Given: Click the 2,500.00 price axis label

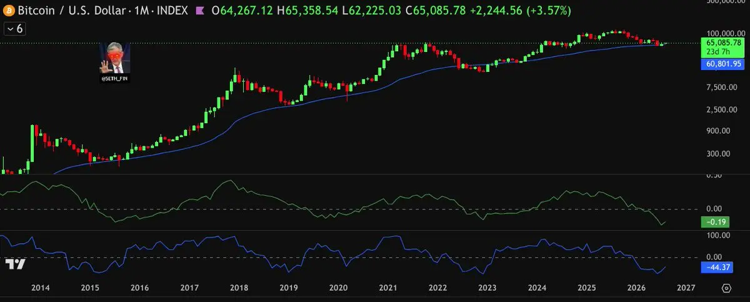Looking at the screenshot, I should click(722, 110).
